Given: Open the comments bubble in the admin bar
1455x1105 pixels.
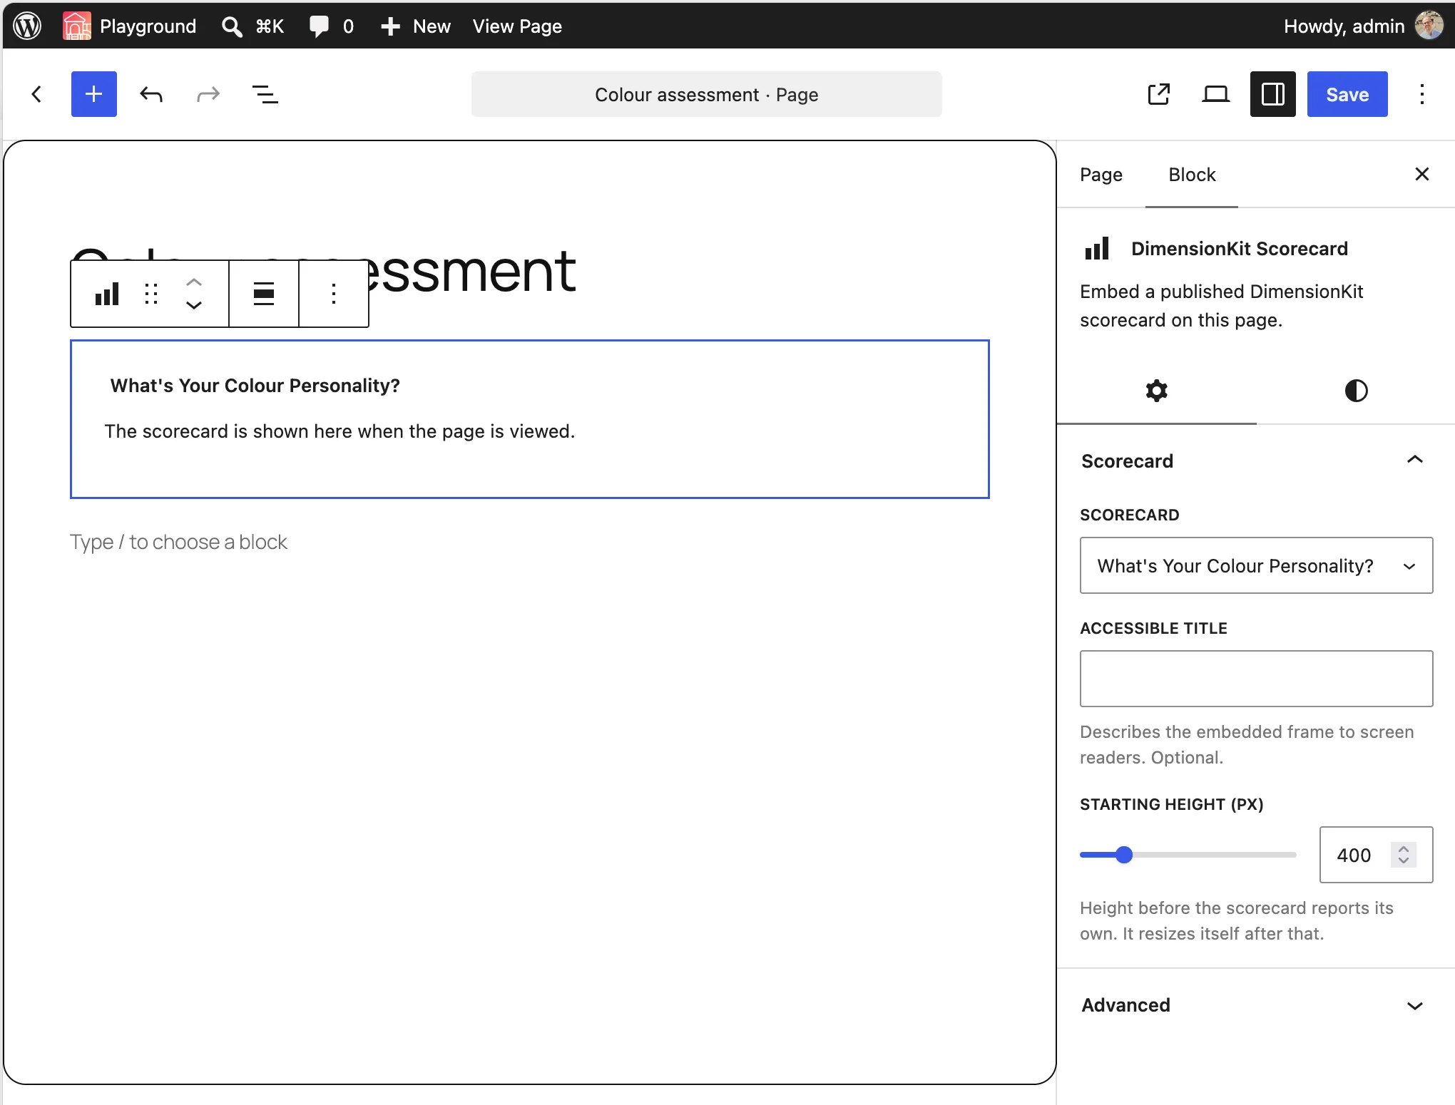Looking at the screenshot, I should (x=331, y=26).
